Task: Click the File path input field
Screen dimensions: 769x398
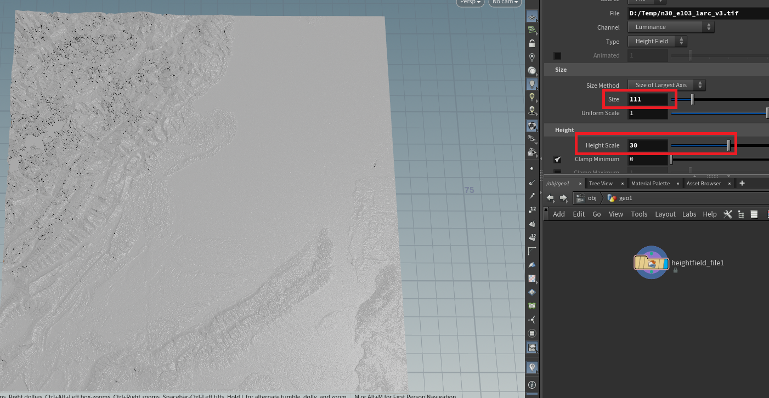Action: 698,13
